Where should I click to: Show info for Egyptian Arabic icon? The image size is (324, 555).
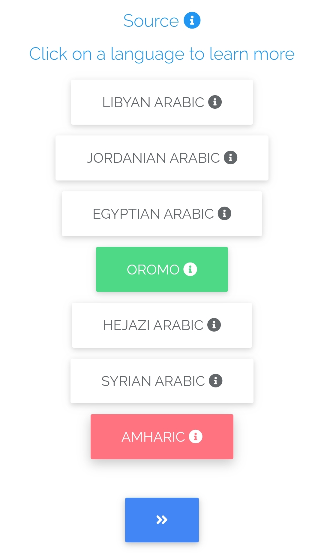click(224, 214)
